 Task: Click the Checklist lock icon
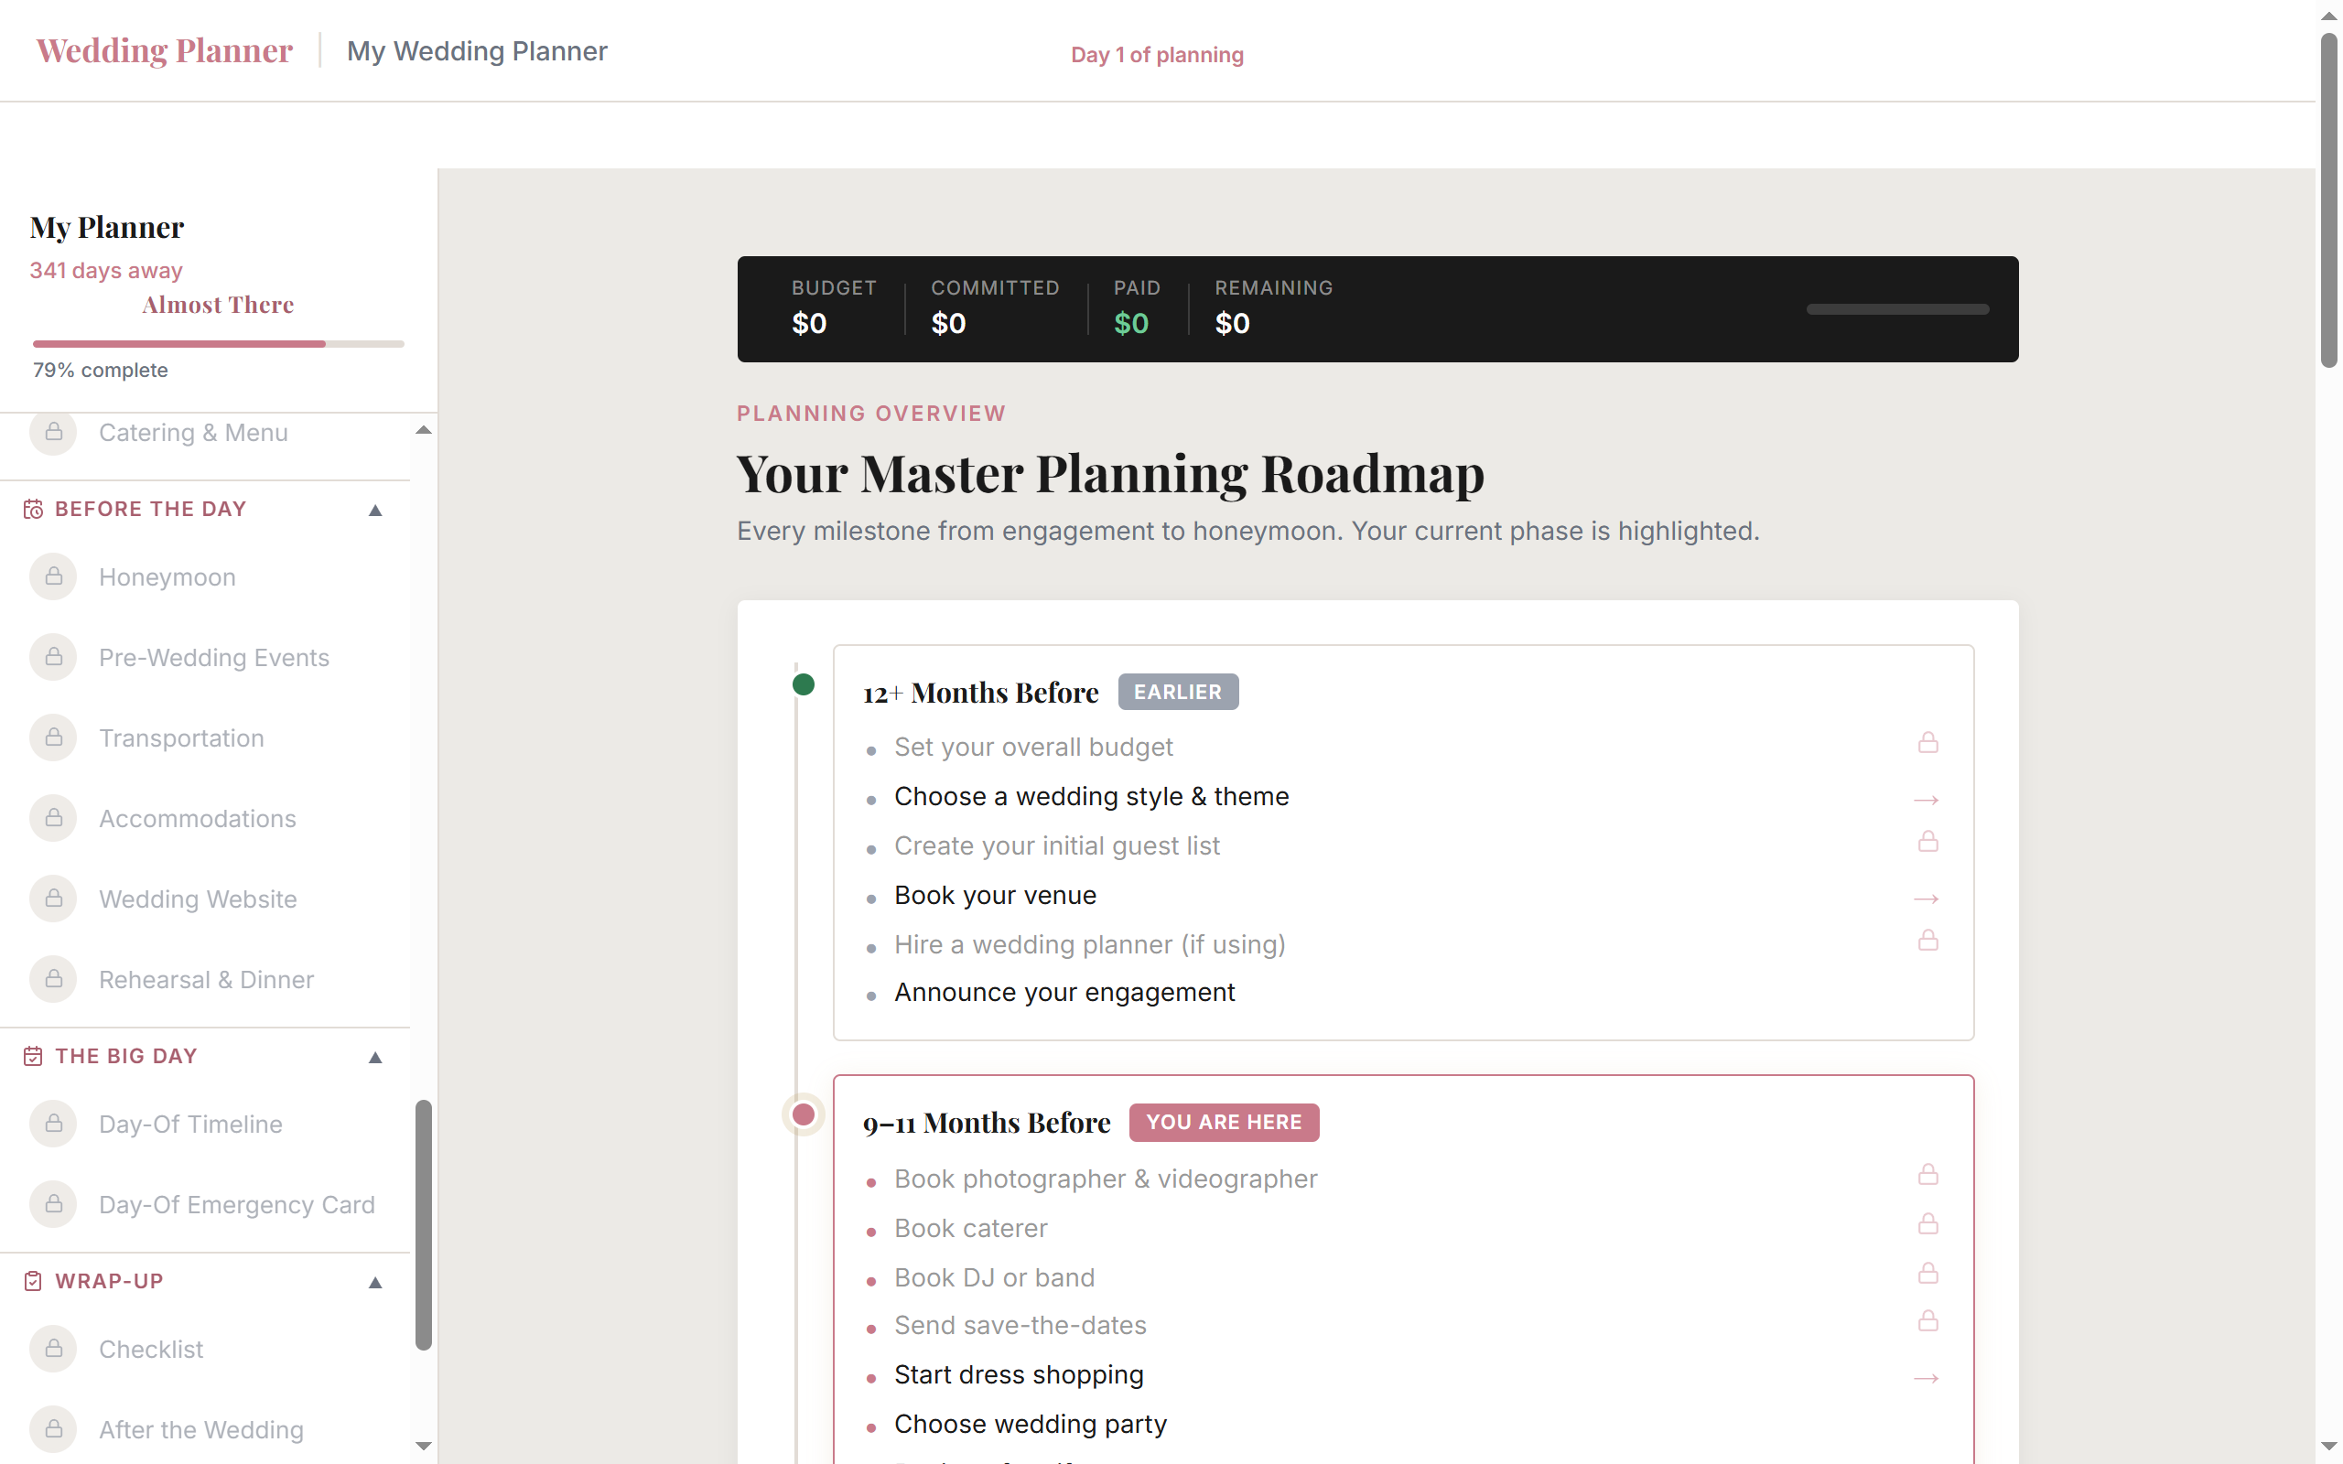click(53, 1349)
